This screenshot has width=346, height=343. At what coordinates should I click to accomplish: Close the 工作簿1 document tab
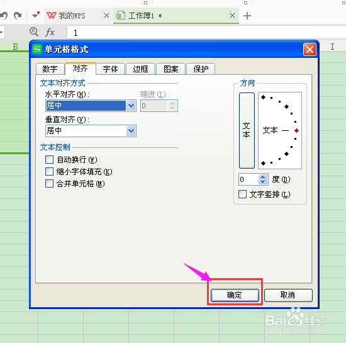click(x=232, y=16)
